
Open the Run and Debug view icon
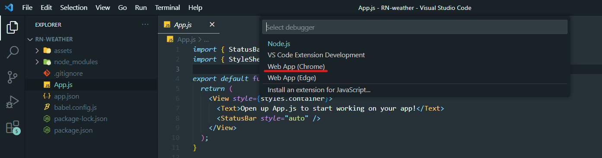(13, 102)
